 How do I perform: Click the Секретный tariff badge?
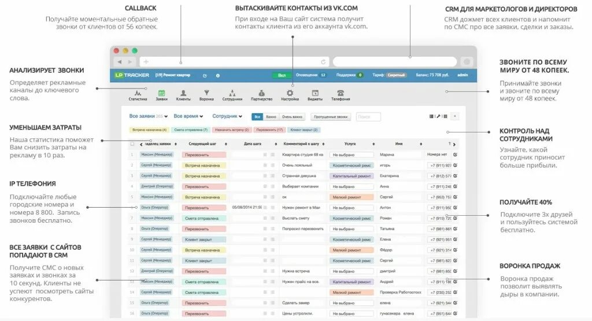pyautogui.click(x=396, y=75)
